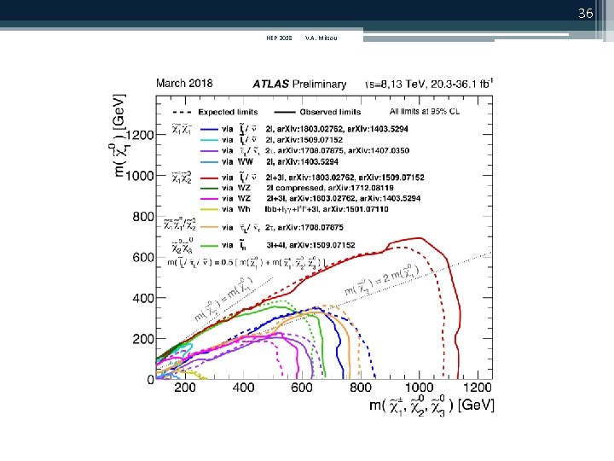The image size is (614, 461).
Task: Click the slide number 36
Action: 585,14
